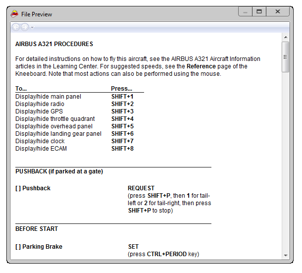Open the navigation history dropdown arrow
The height and width of the screenshot is (273, 302).
pyautogui.click(x=32, y=28)
